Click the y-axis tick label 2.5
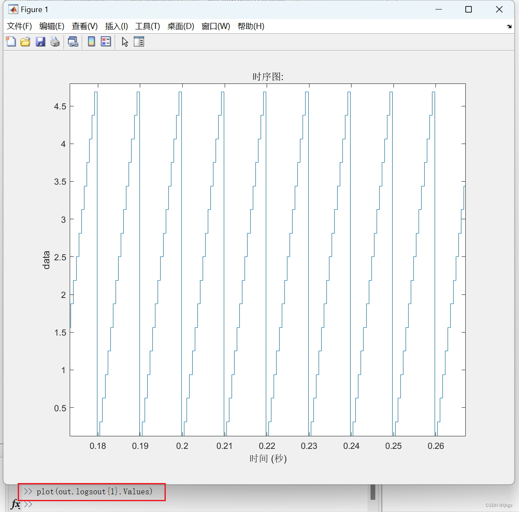 click(60, 257)
